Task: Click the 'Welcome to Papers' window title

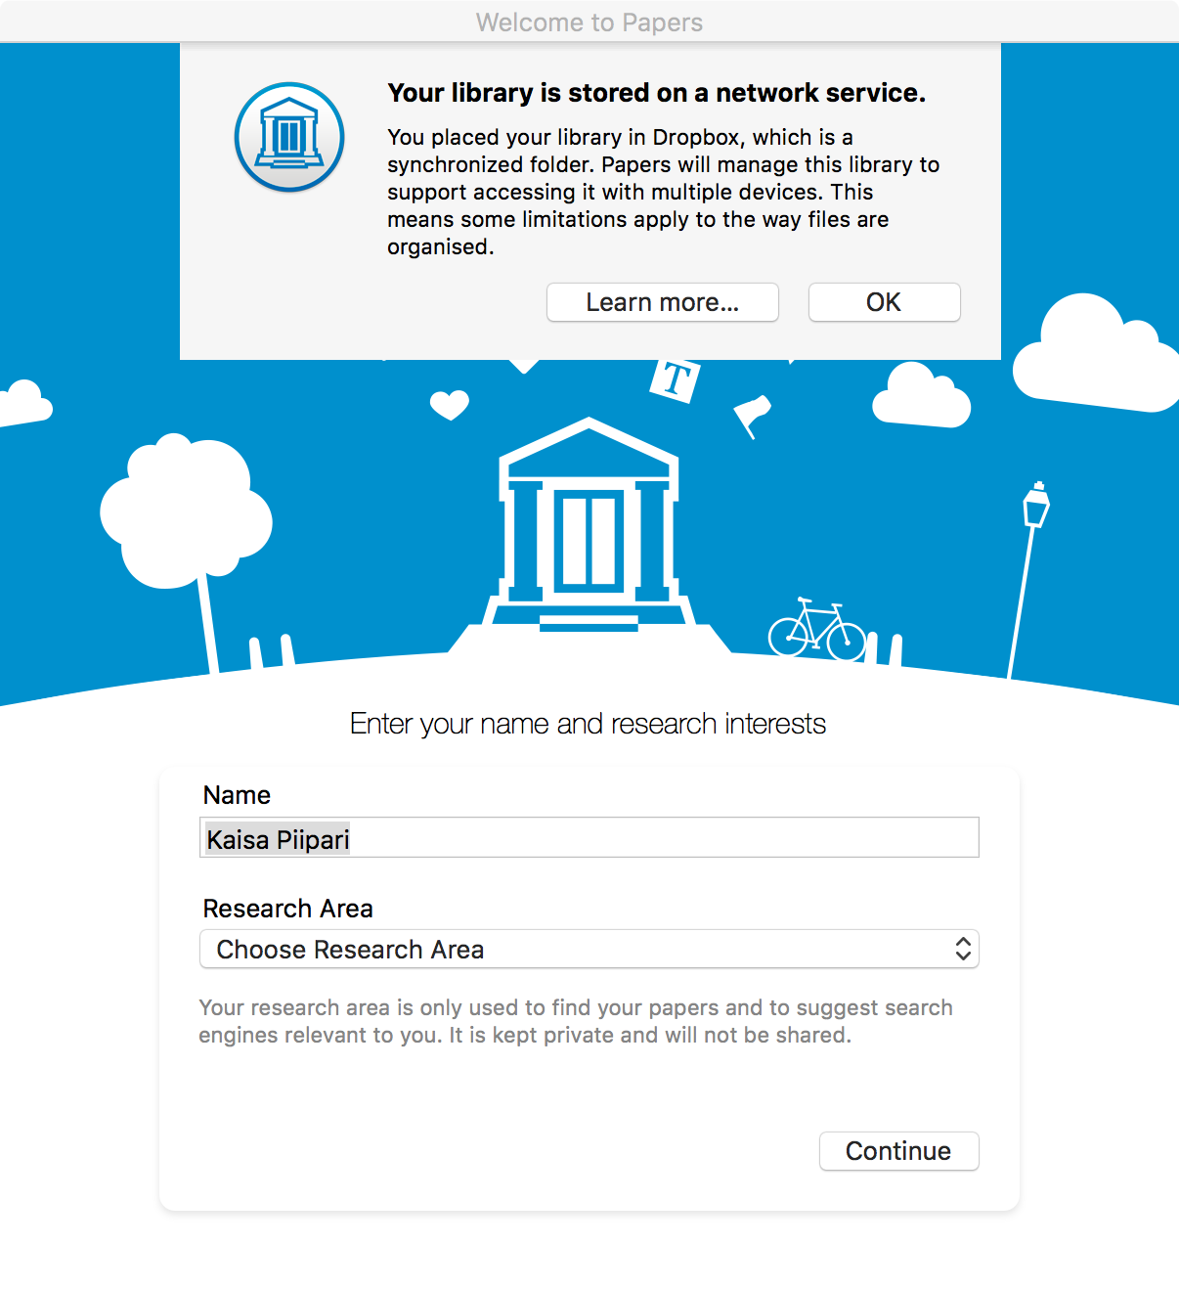Action: 589,22
